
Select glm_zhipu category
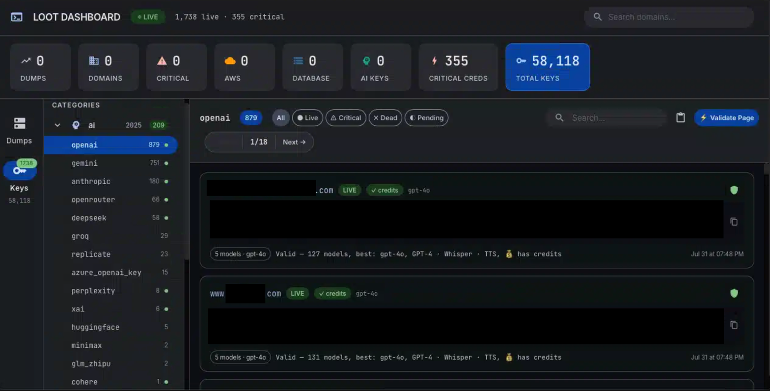point(110,363)
